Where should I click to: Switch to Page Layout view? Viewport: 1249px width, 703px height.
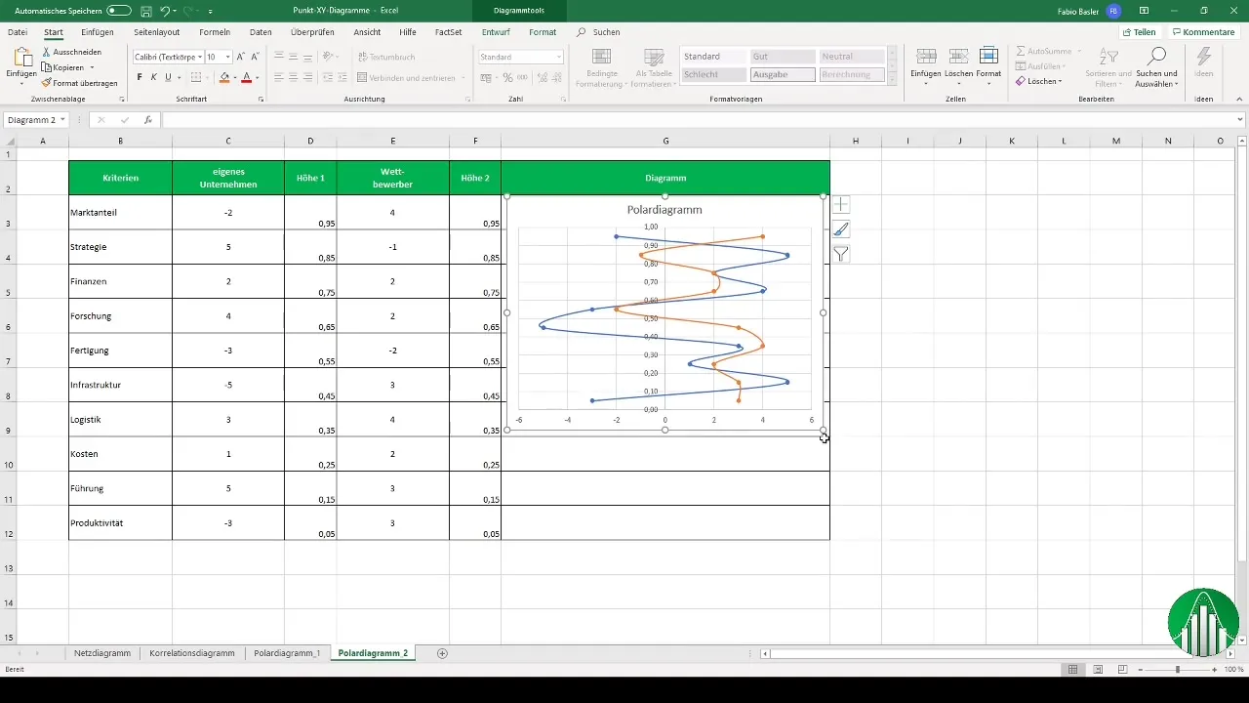click(1098, 670)
